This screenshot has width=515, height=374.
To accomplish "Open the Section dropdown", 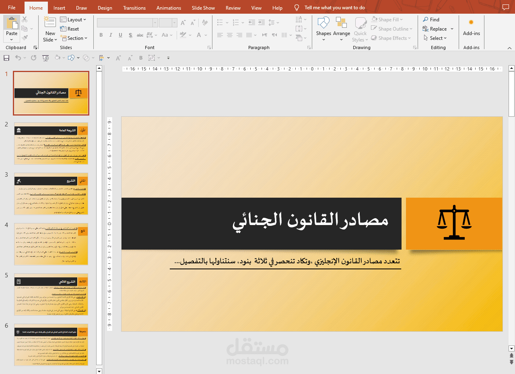I will [x=74, y=38].
